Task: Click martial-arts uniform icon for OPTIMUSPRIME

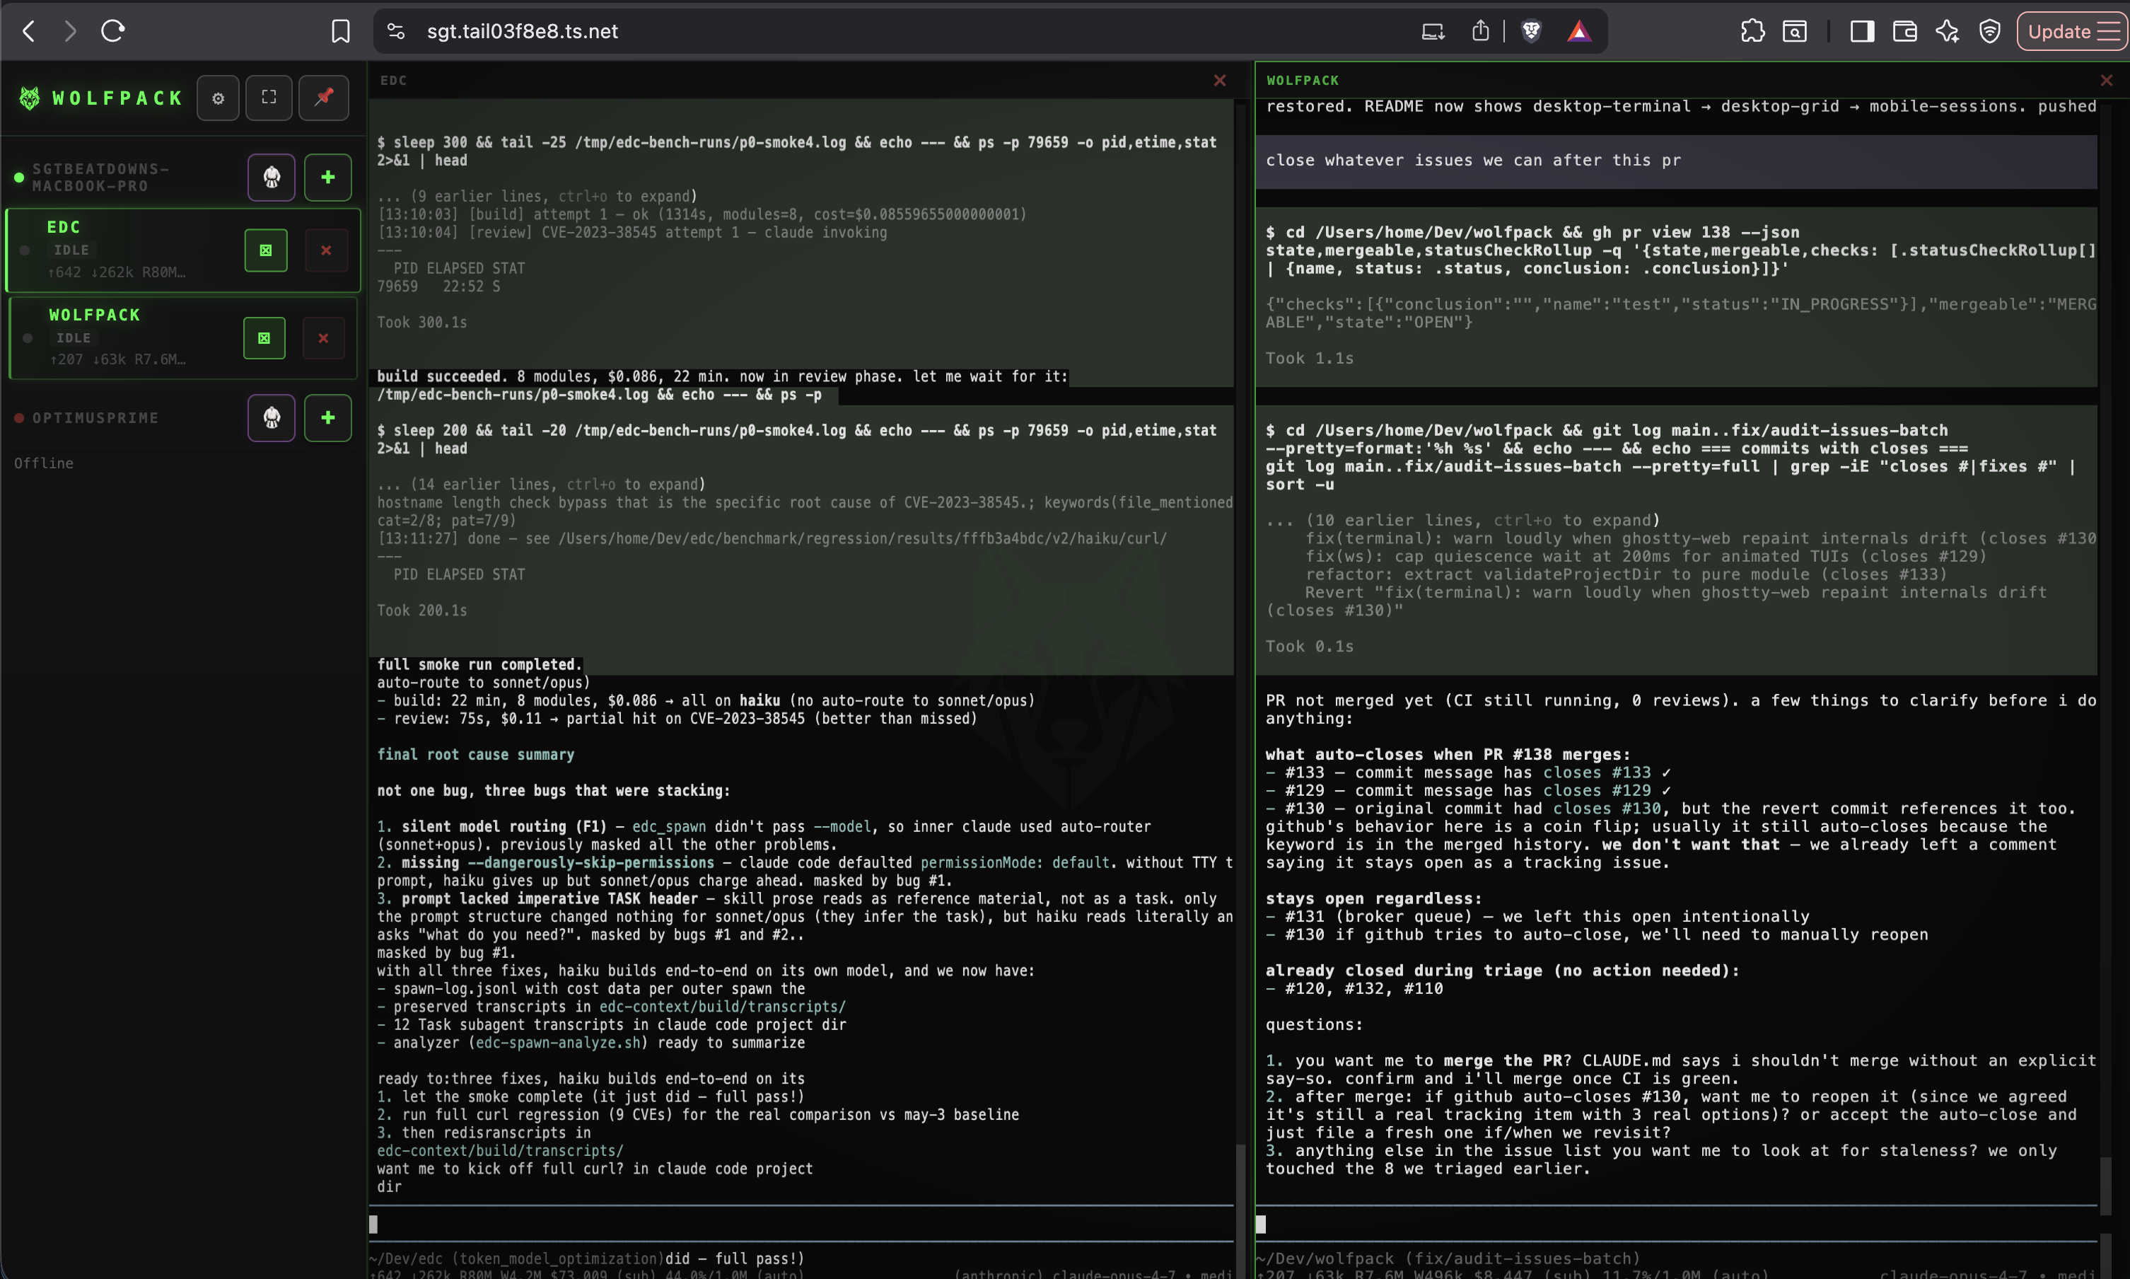Action: [272, 418]
